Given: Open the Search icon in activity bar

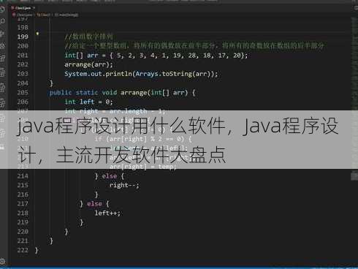Looking at the screenshot, I should click(2, 21).
